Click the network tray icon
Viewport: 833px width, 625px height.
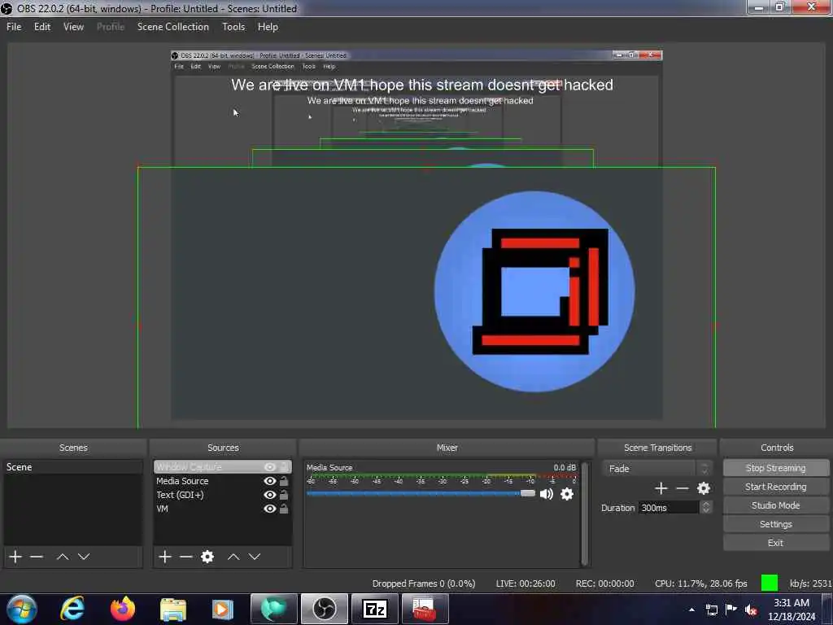click(x=711, y=610)
